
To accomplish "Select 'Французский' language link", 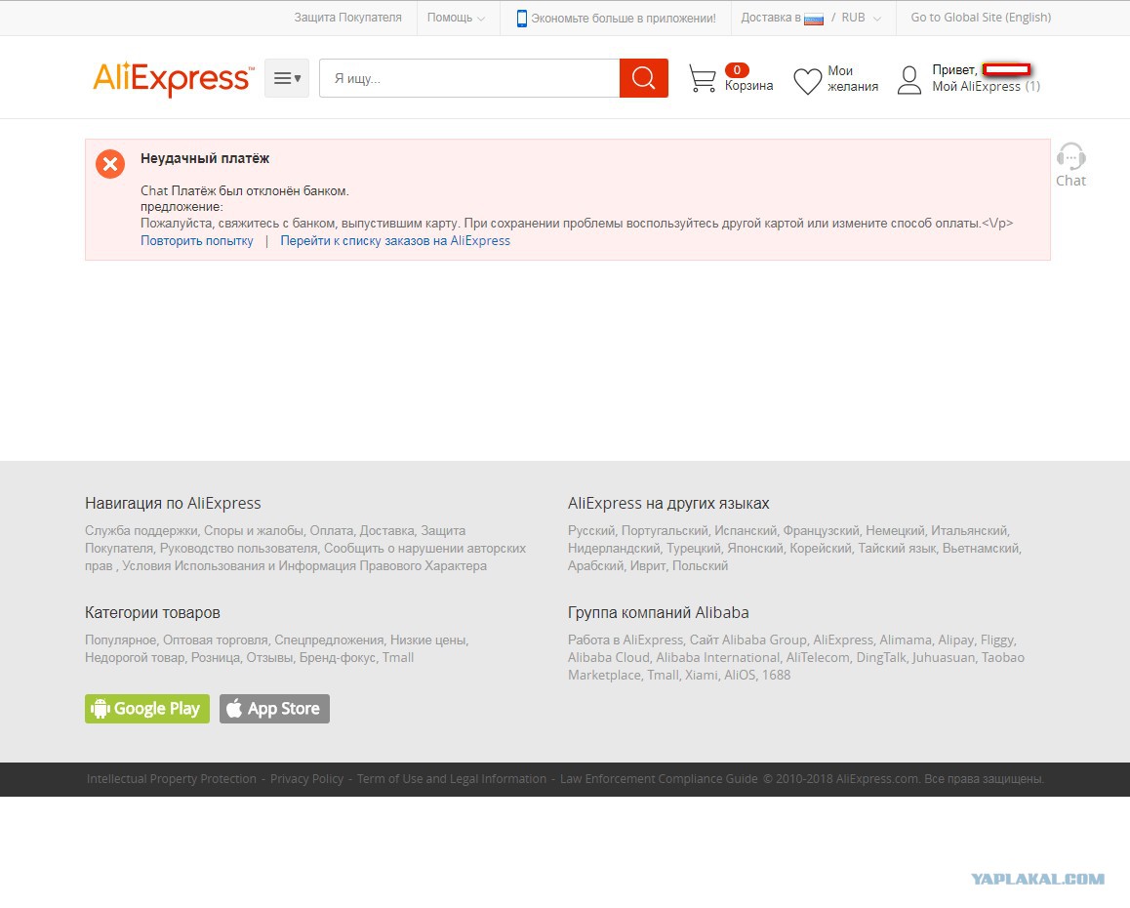I will [822, 531].
